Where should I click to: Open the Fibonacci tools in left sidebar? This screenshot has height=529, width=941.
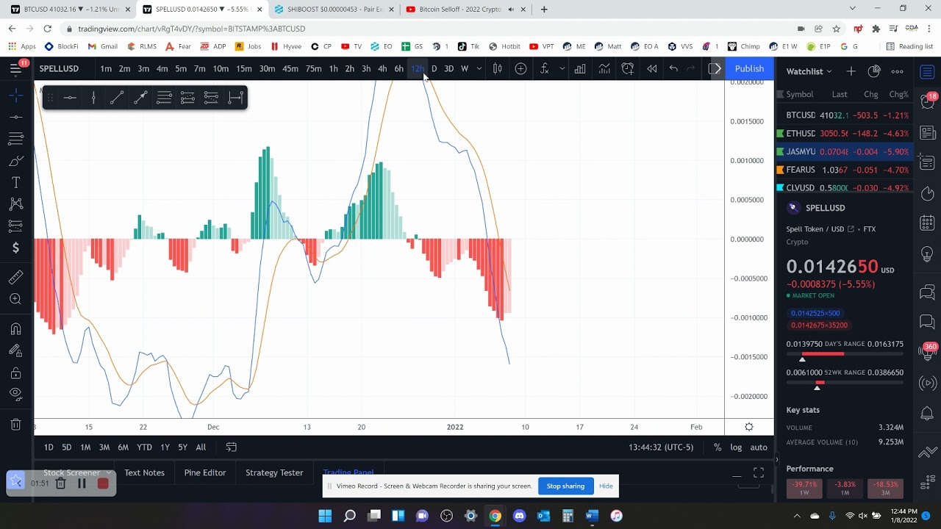point(16,139)
